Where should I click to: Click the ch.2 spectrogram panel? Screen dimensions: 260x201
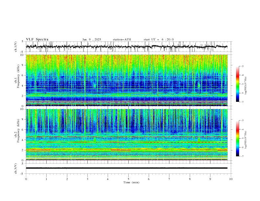(x=127, y=135)
